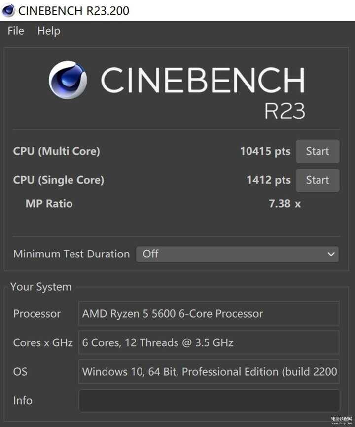Click the 1412 pts single core score

pos(268,180)
